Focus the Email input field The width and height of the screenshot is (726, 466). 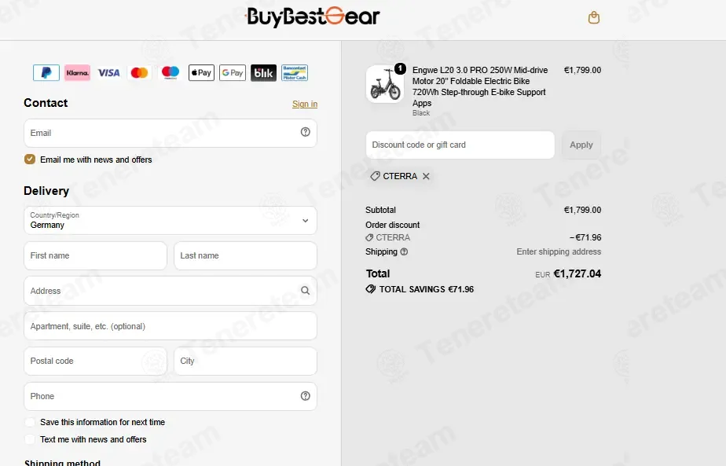pos(170,133)
